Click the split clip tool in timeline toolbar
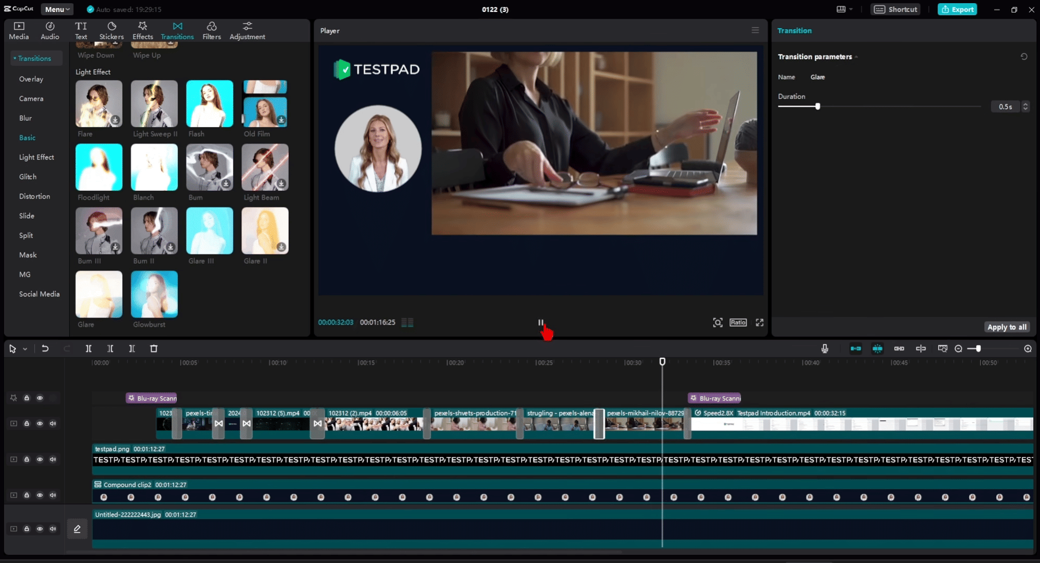The image size is (1040, 563). [89, 349]
